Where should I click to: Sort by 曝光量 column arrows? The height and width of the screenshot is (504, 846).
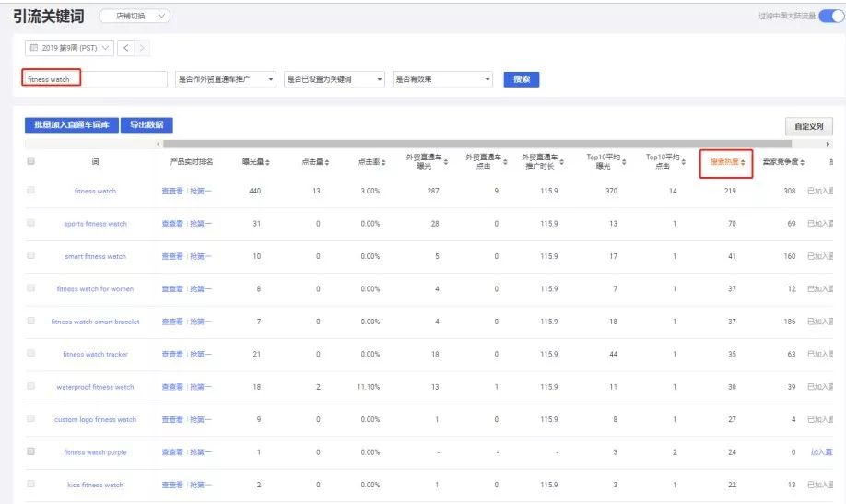point(267,162)
